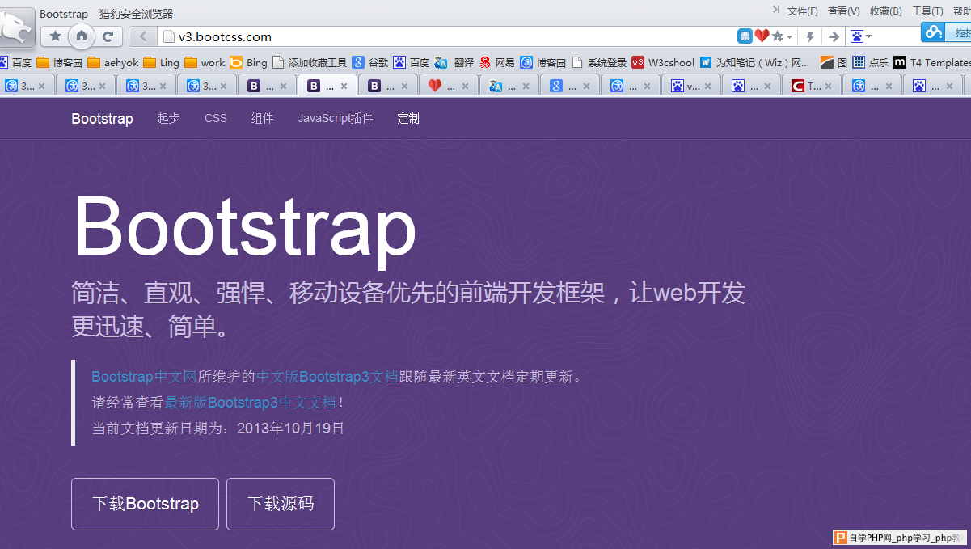Open the Bing bookmark
Screen dimensions: 971x549
tap(248, 62)
